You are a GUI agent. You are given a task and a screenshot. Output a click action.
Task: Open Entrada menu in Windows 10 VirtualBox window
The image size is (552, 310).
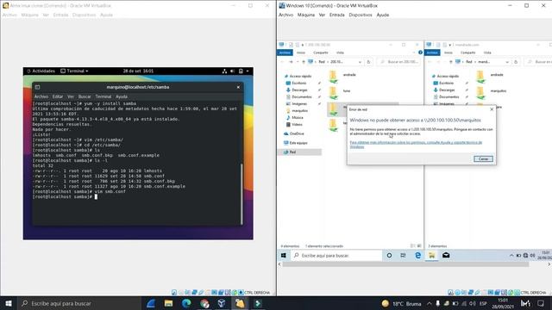click(337, 15)
